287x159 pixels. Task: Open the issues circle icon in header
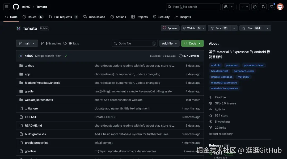255,7
